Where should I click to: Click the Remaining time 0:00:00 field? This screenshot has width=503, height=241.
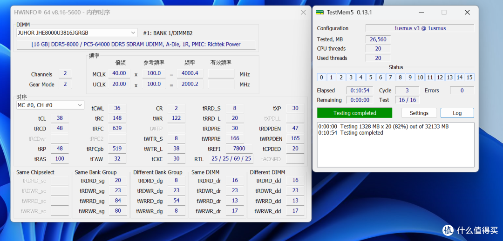(x=359, y=100)
